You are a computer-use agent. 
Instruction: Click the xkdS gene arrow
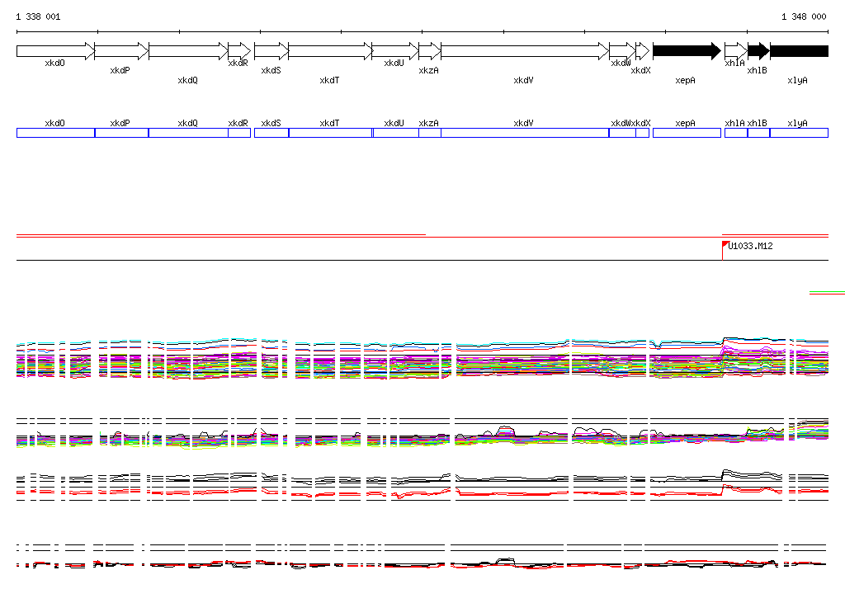pos(271,51)
